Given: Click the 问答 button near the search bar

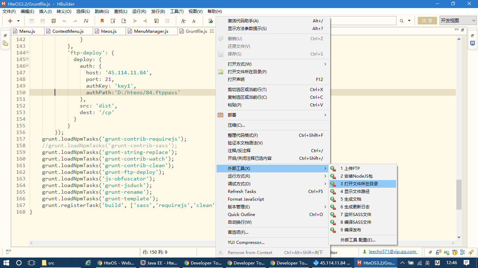Looking at the screenshot, I should click(x=427, y=20).
